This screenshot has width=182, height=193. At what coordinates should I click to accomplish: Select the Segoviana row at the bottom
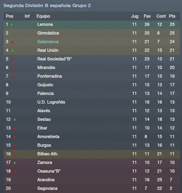[92, 188]
